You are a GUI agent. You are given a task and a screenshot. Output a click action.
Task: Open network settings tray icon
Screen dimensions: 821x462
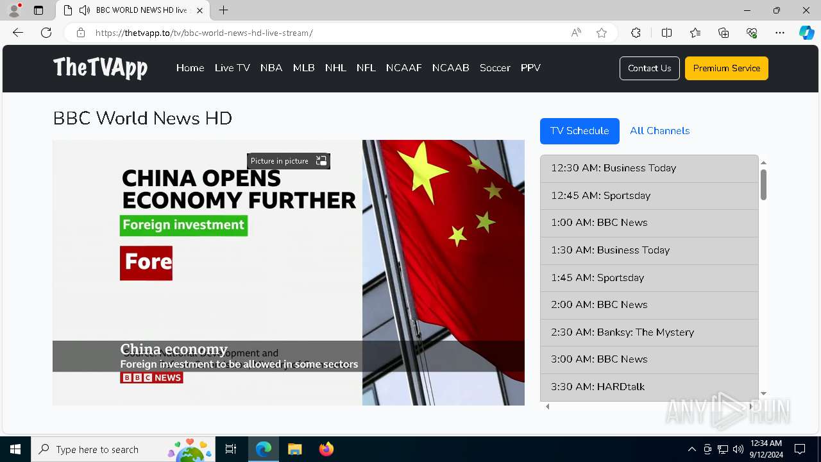pyautogui.click(x=723, y=449)
